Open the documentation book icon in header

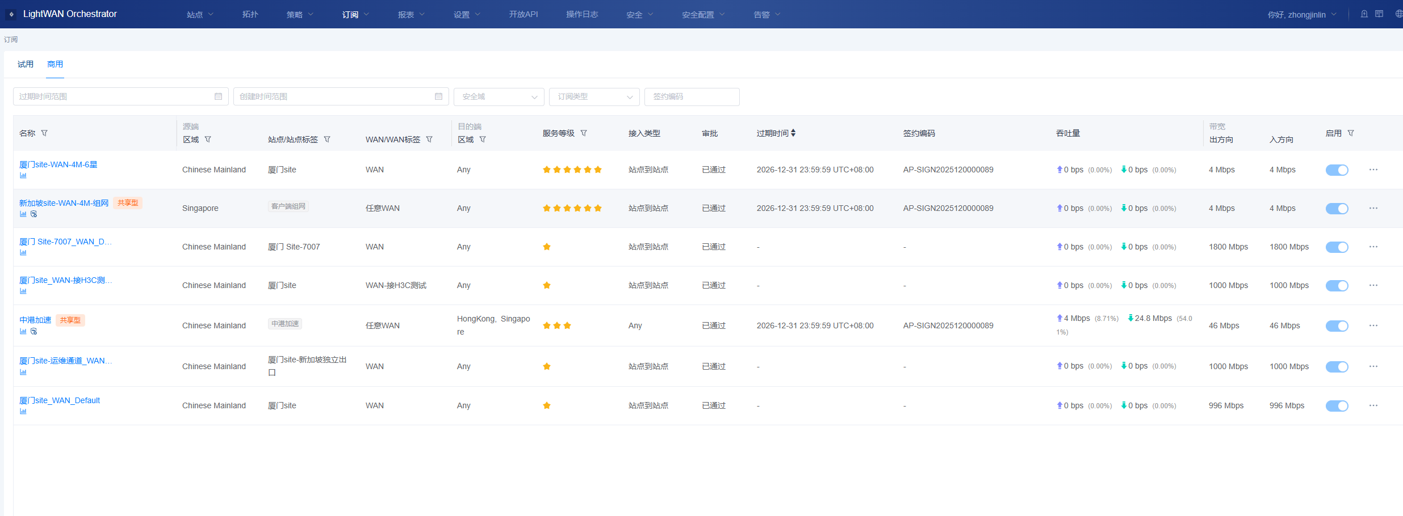click(x=1379, y=14)
